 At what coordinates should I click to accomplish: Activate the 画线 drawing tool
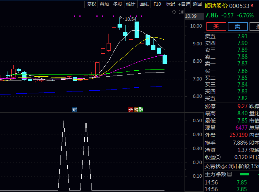click(144, 4)
